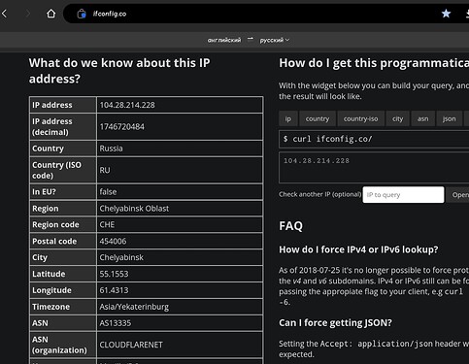The width and height of the screenshot is (469, 364).
Task: Open site info icon beside ifconfig.co
Action: (x=82, y=14)
